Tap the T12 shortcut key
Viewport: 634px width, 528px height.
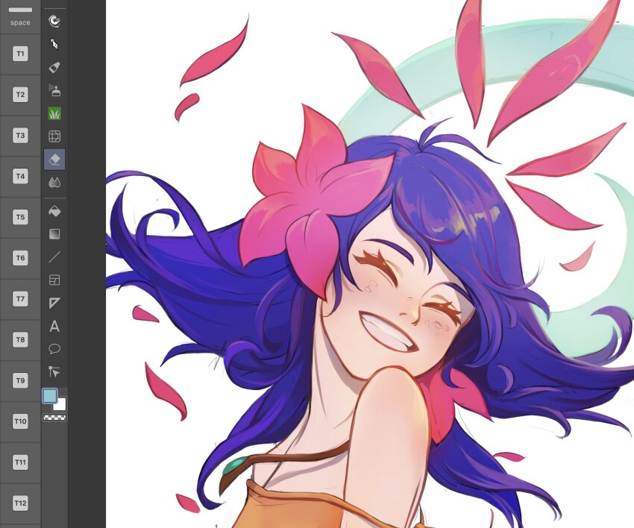20,503
